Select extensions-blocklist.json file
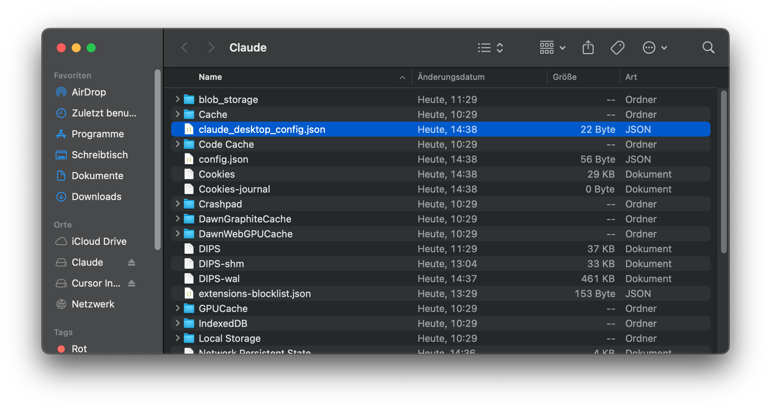 pyautogui.click(x=440, y=294)
